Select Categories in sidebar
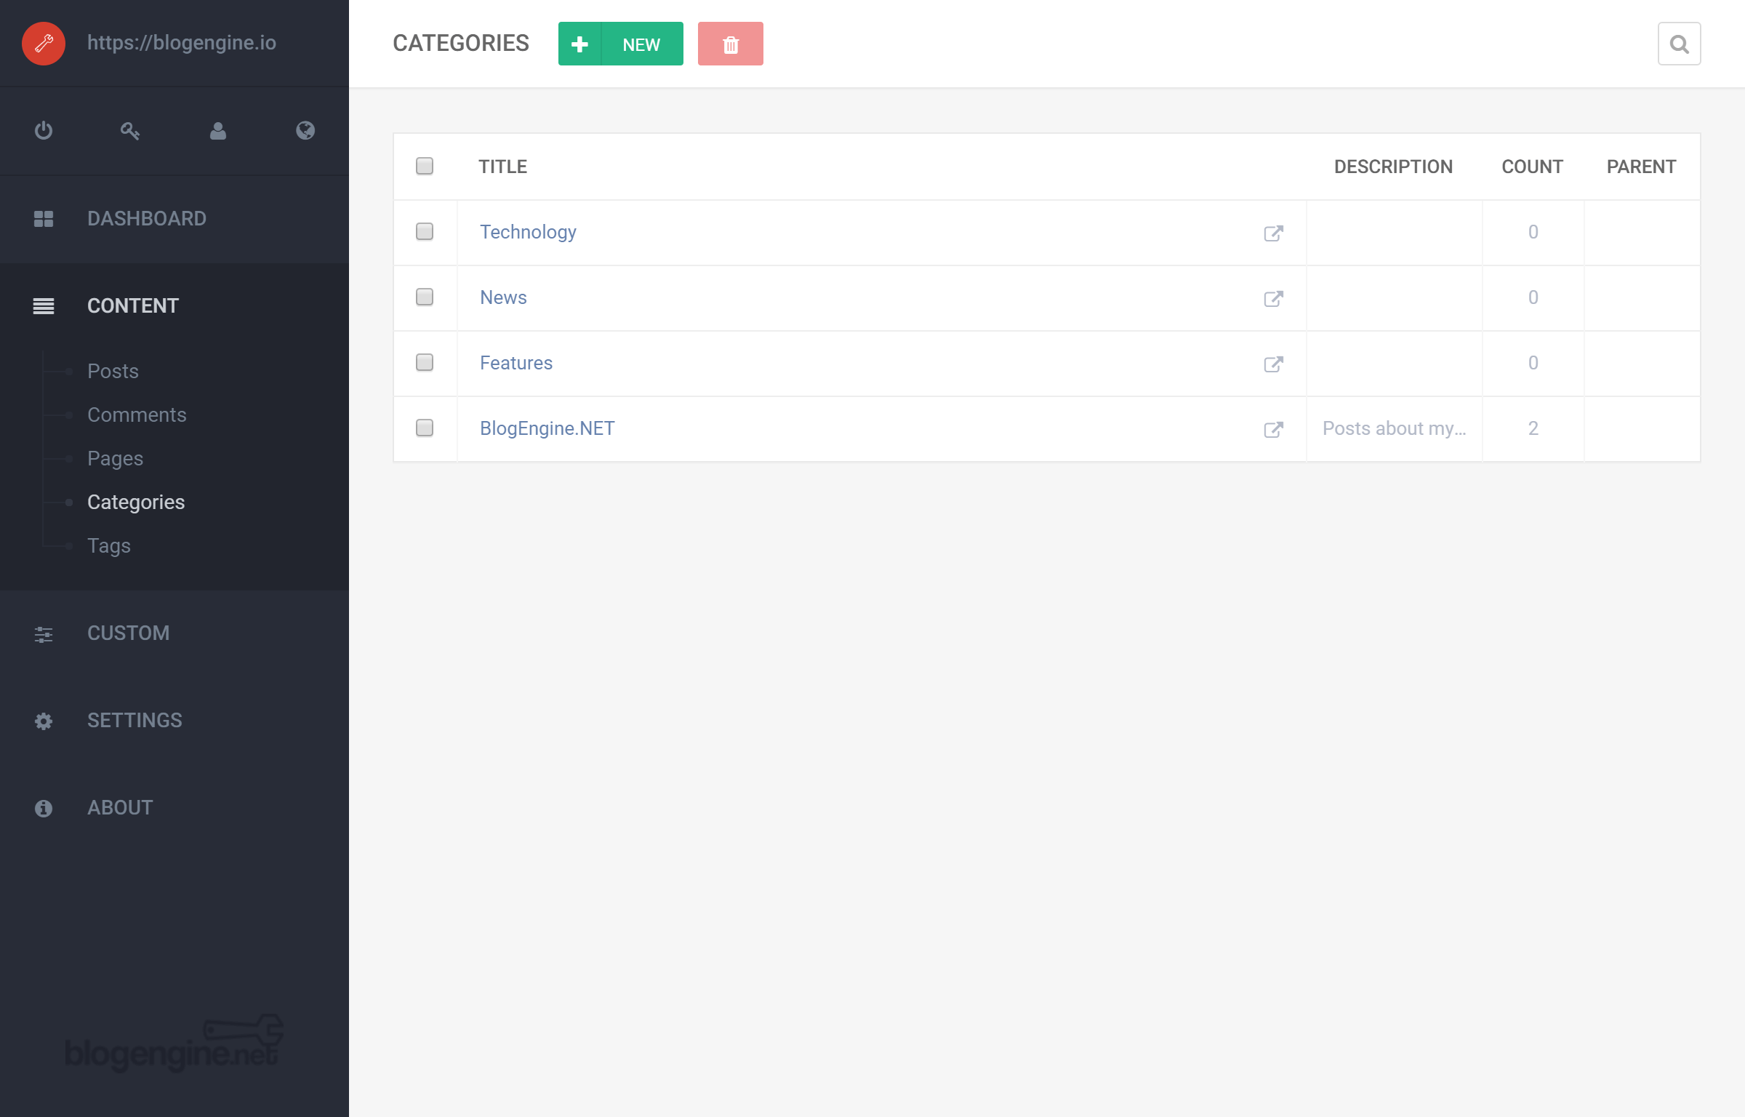Viewport: 1745px width, 1117px height. (136, 502)
